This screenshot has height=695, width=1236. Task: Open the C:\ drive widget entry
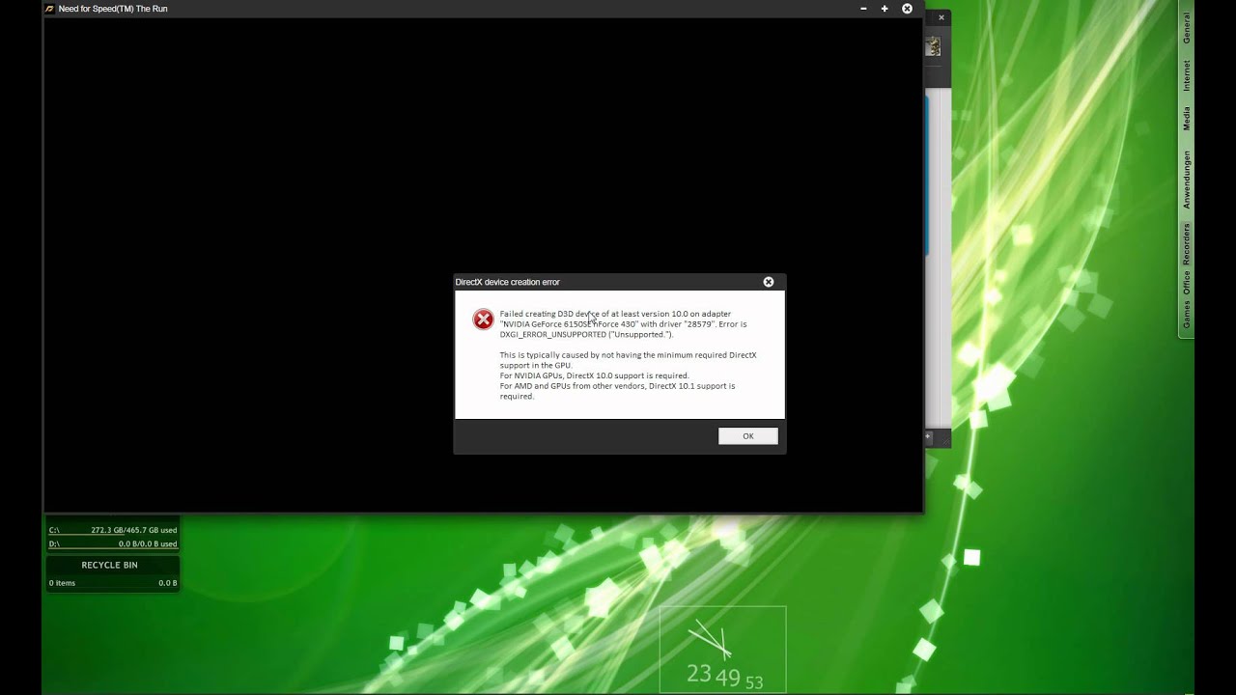coord(113,530)
